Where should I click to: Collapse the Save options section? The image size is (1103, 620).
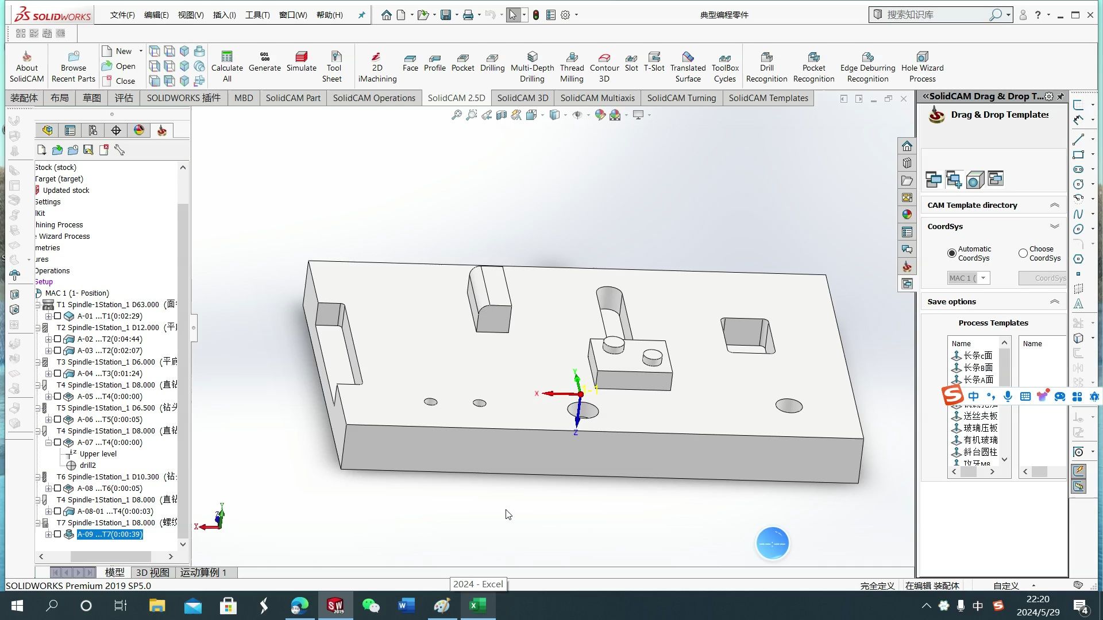point(1054,302)
